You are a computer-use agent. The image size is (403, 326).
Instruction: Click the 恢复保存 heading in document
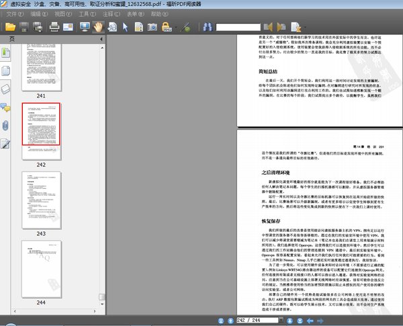271,221
